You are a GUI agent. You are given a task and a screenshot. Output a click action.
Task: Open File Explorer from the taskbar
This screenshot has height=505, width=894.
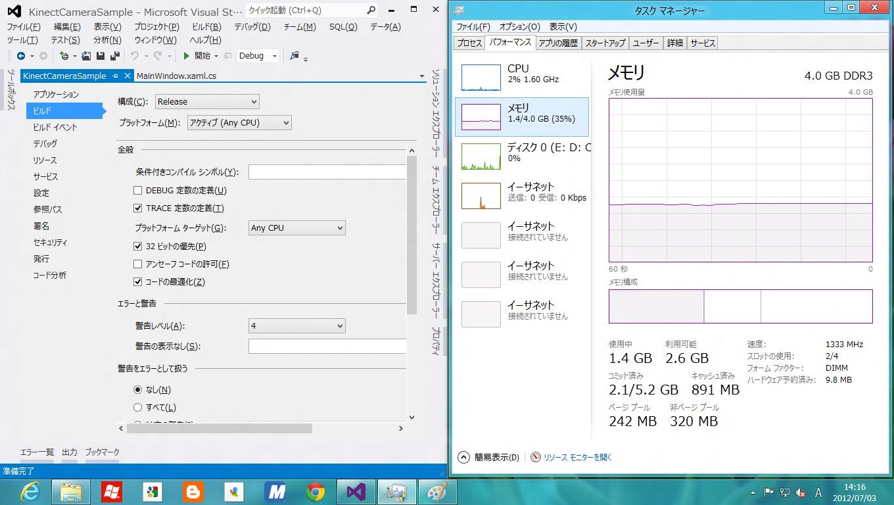coord(71,492)
